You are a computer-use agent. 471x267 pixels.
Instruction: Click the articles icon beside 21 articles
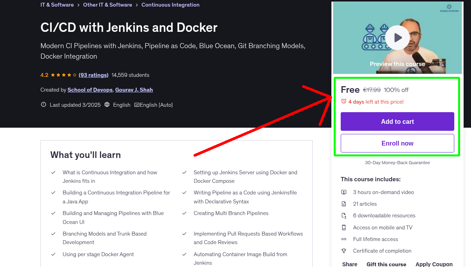click(x=344, y=204)
